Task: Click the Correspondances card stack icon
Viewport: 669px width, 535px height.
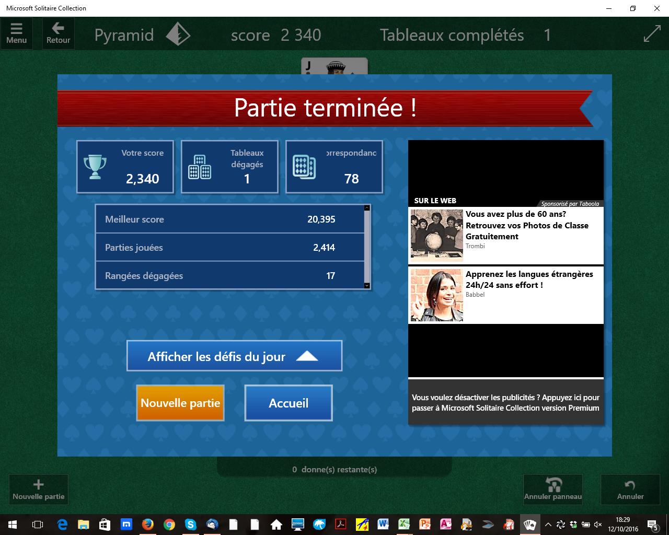Action: tap(304, 167)
